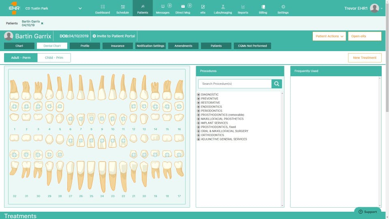Expand PROSTHODONTICS, fixed category
This screenshot has height=219, width=389.
click(199, 127)
